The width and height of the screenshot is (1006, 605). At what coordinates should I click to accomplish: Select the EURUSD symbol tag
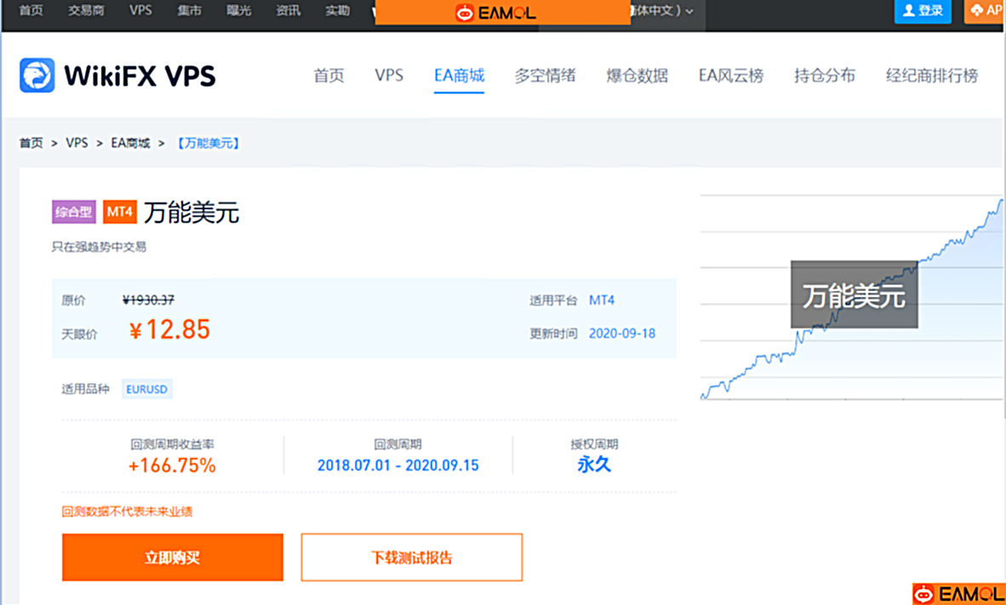146,389
